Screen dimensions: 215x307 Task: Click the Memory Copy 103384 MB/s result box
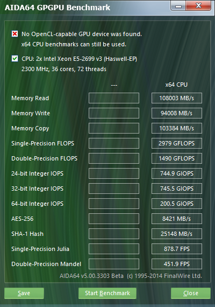pyautogui.click(x=177, y=128)
